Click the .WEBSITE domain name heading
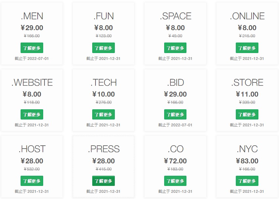The height and width of the screenshot is (199, 279). tap(32, 82)
